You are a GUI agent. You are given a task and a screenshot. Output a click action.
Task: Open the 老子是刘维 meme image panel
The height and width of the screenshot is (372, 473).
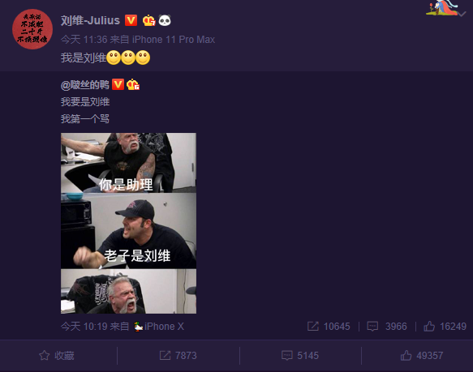point(128,231)
